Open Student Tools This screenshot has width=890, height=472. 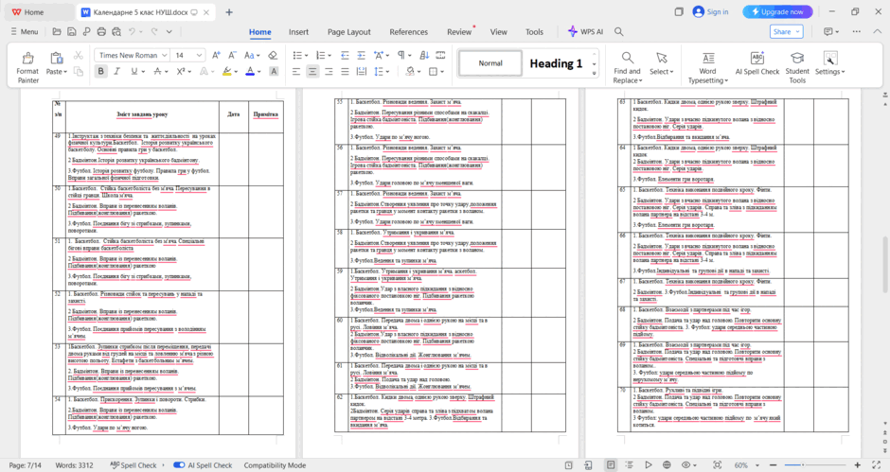[797, 67]
